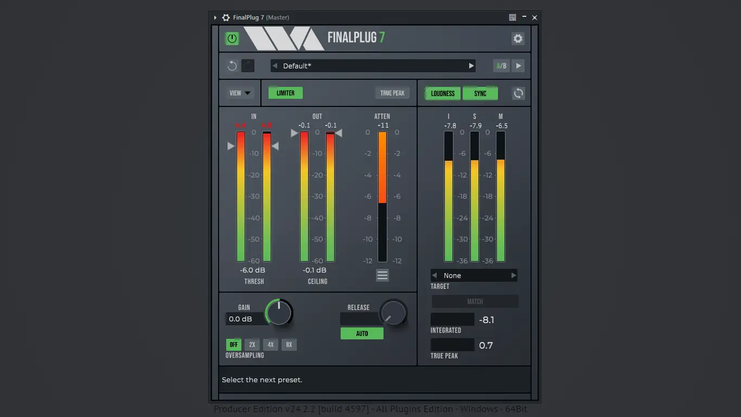Reset loudness measurement with the circular arrows icon

coord(519,93)
